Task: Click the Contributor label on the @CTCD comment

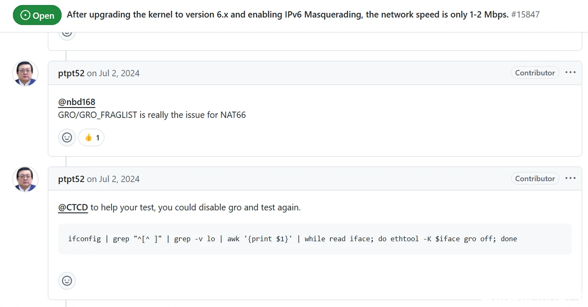Action: coord(535,179)
